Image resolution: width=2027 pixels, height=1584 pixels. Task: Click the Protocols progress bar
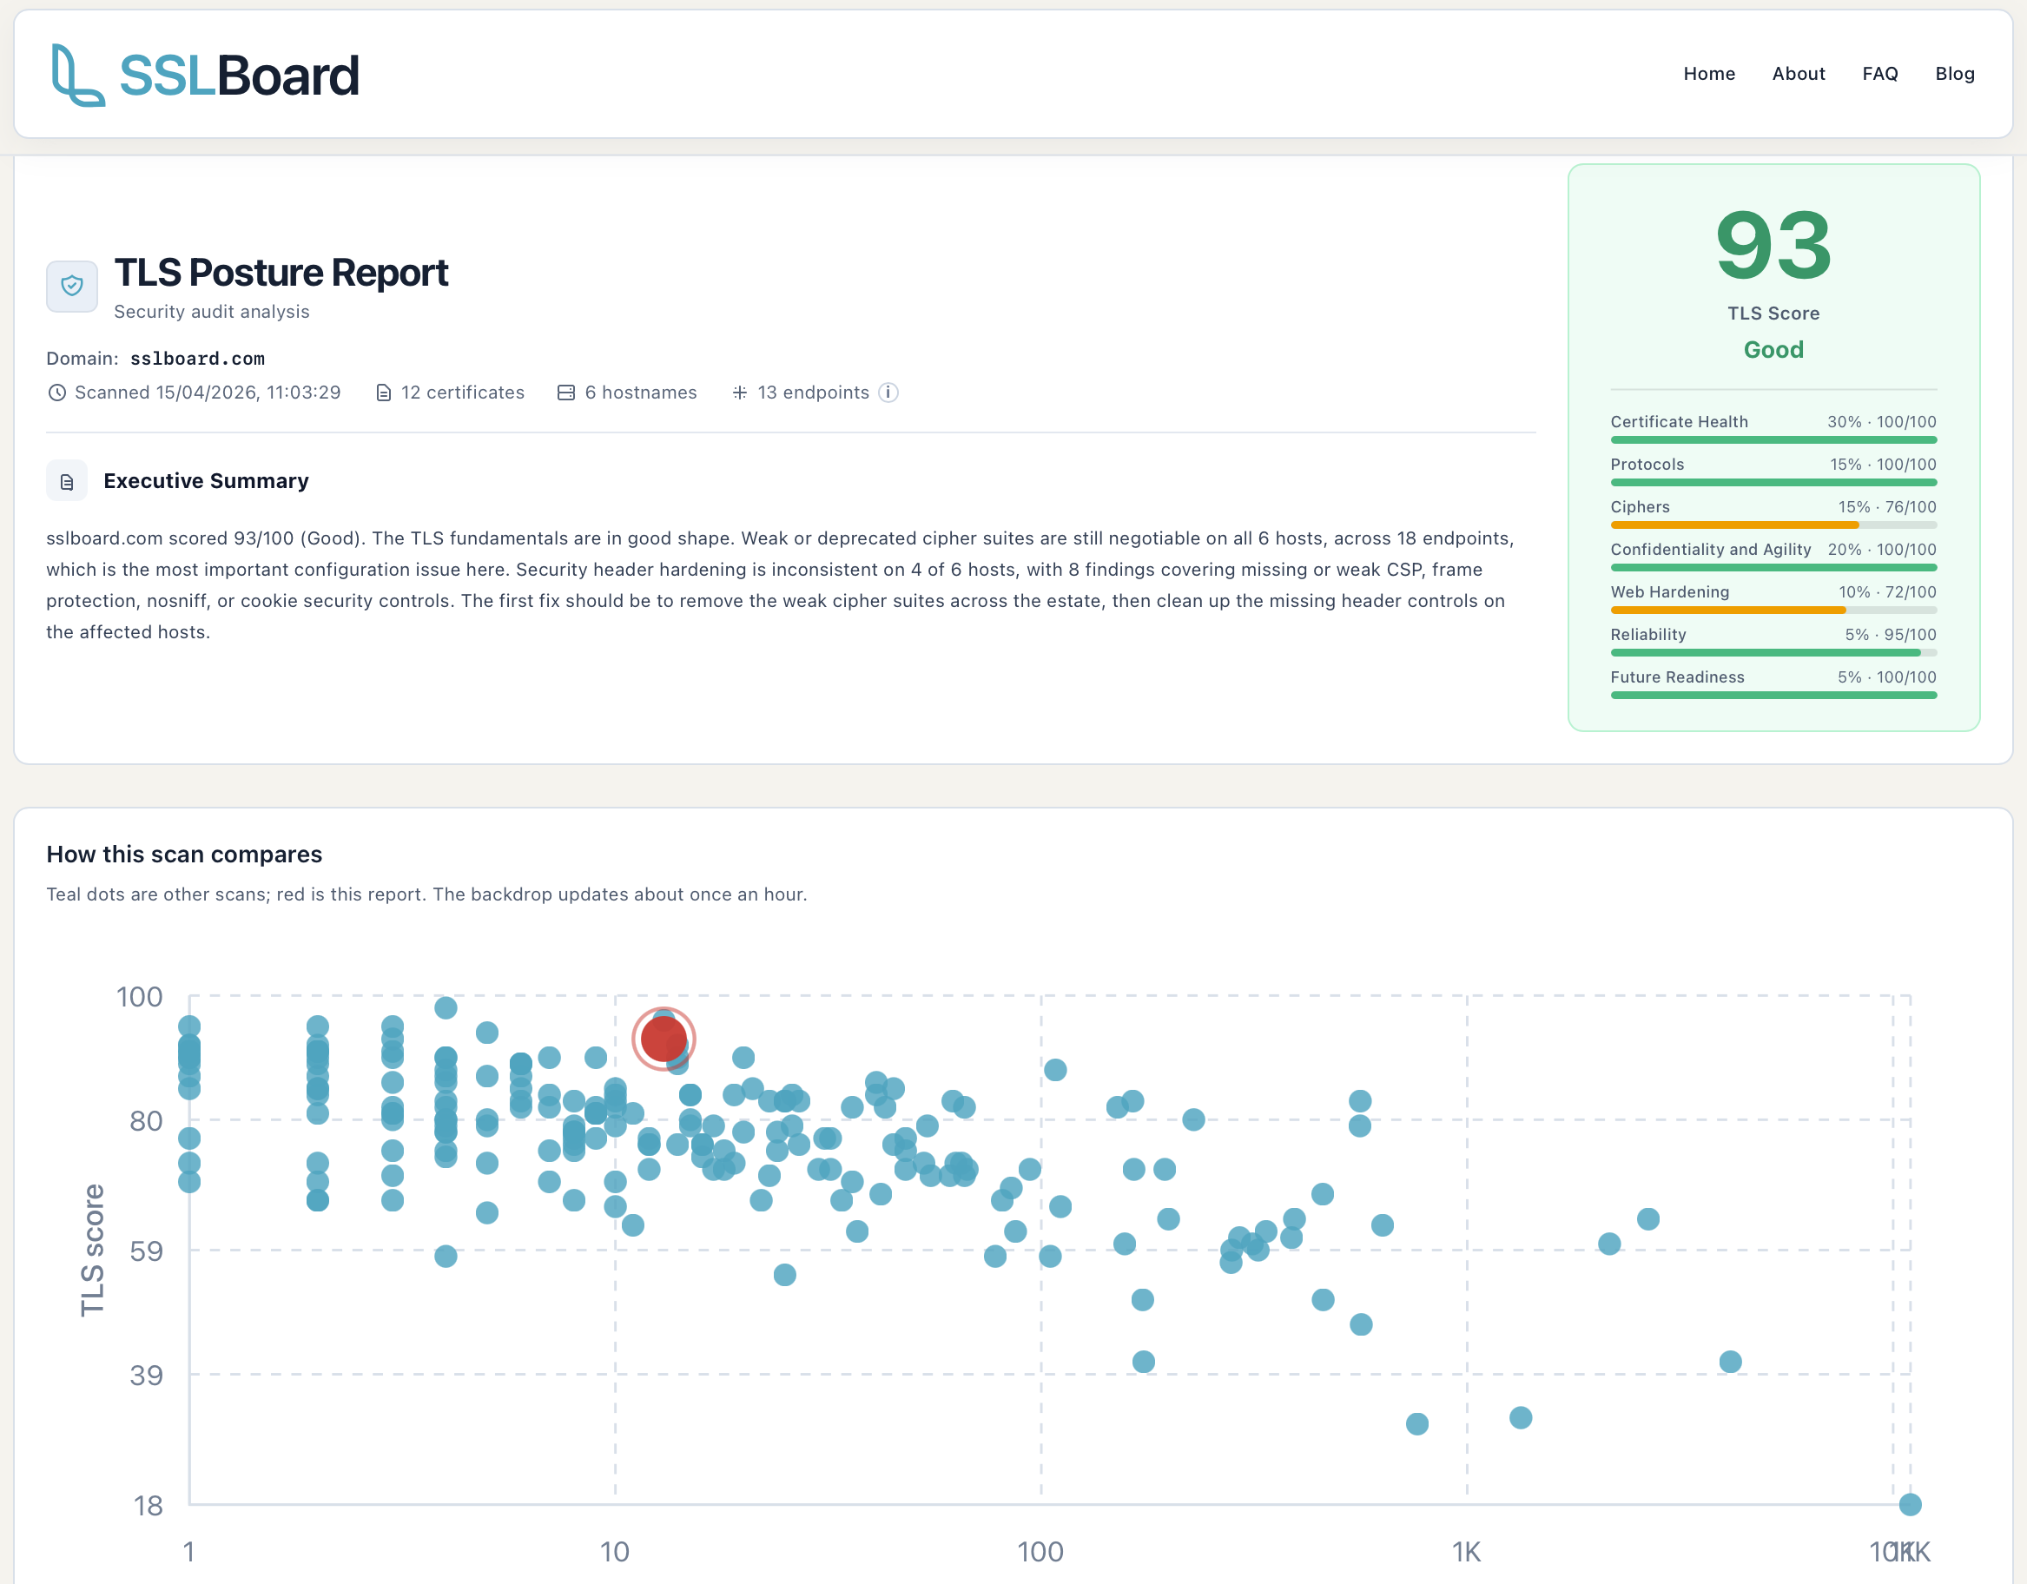[x=1773, y=483]
